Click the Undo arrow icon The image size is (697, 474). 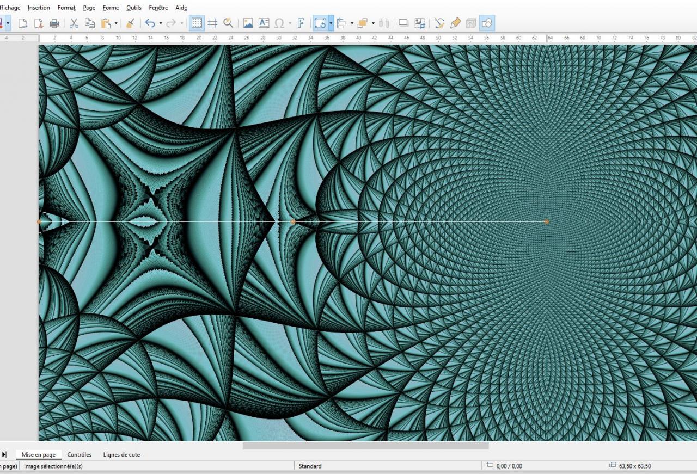point(150,23)
